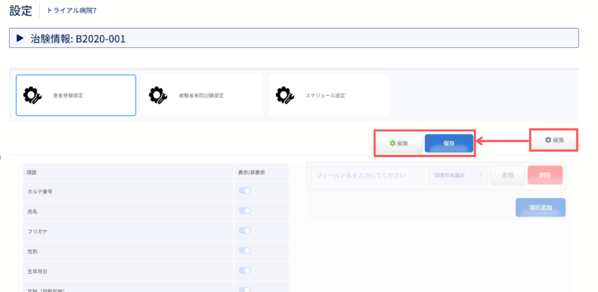
Task: Switch to スケジュール設定 tab
Action: point(329,95)
